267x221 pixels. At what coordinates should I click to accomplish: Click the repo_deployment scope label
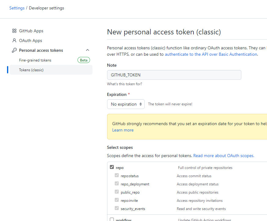135,184
